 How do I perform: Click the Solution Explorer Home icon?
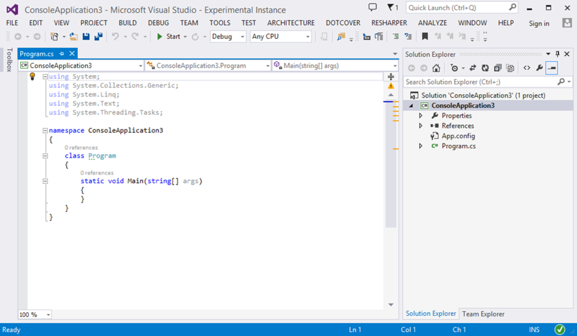coord(436,68)
